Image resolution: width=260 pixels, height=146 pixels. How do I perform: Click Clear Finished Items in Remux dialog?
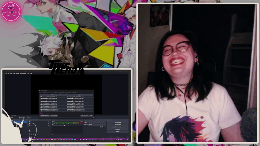pyautogui.click(x=45, y=116)
